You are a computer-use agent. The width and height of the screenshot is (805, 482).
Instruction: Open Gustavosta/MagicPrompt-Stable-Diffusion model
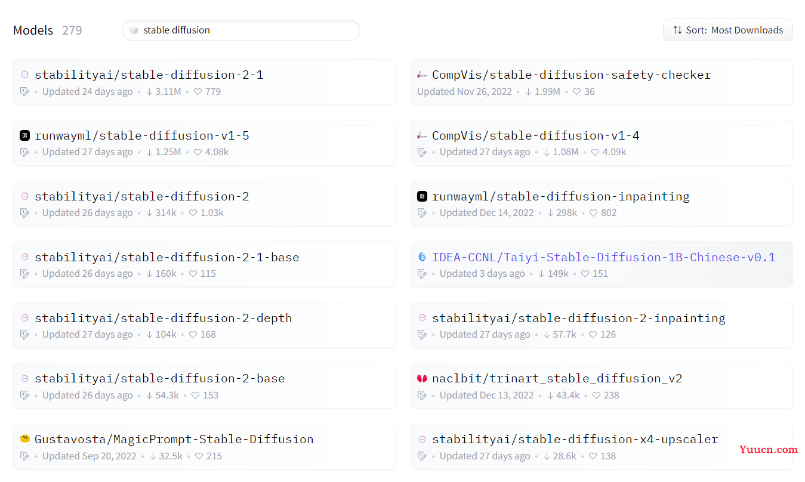(x=204, y=447)
